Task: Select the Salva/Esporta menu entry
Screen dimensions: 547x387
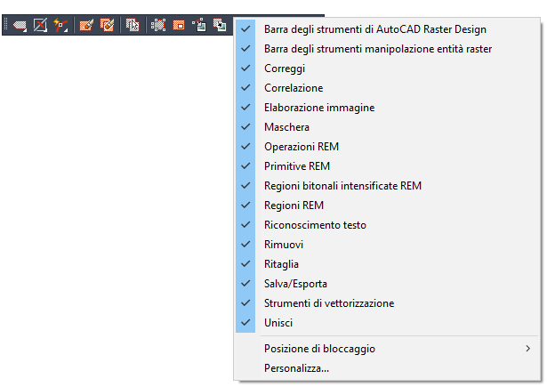Action: pyautogui.click(x=387, y=284)
